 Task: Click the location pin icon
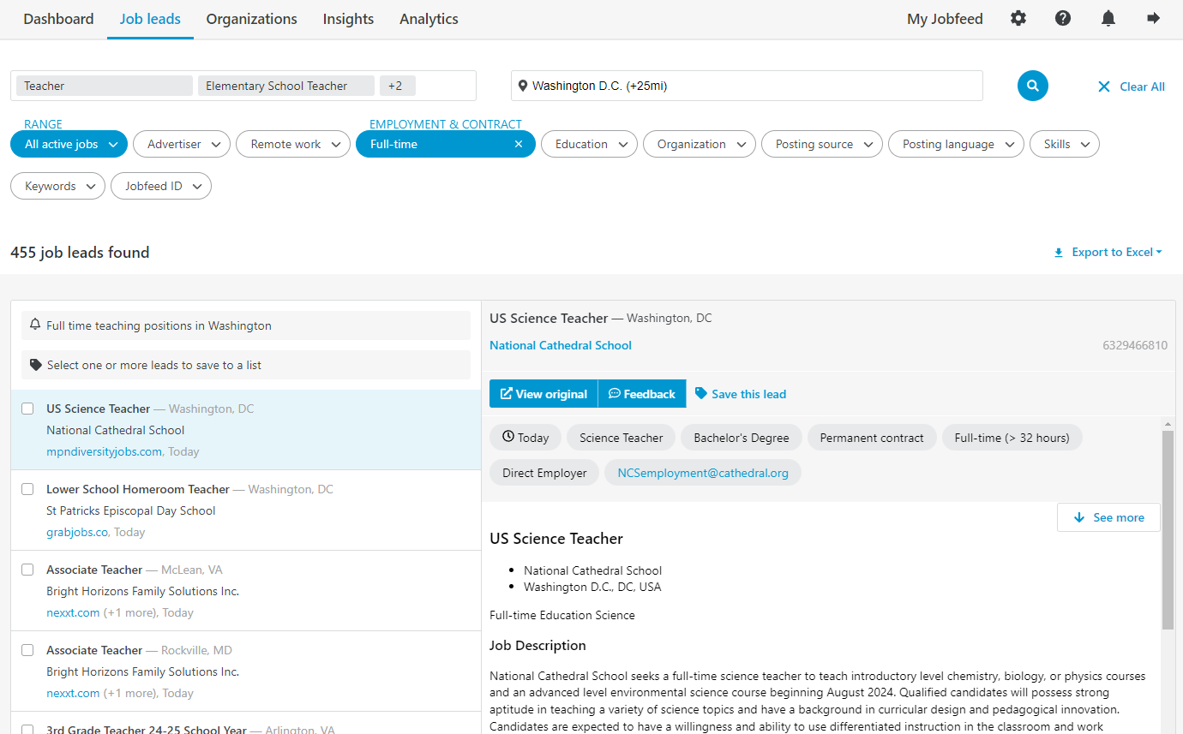[522, 86]
